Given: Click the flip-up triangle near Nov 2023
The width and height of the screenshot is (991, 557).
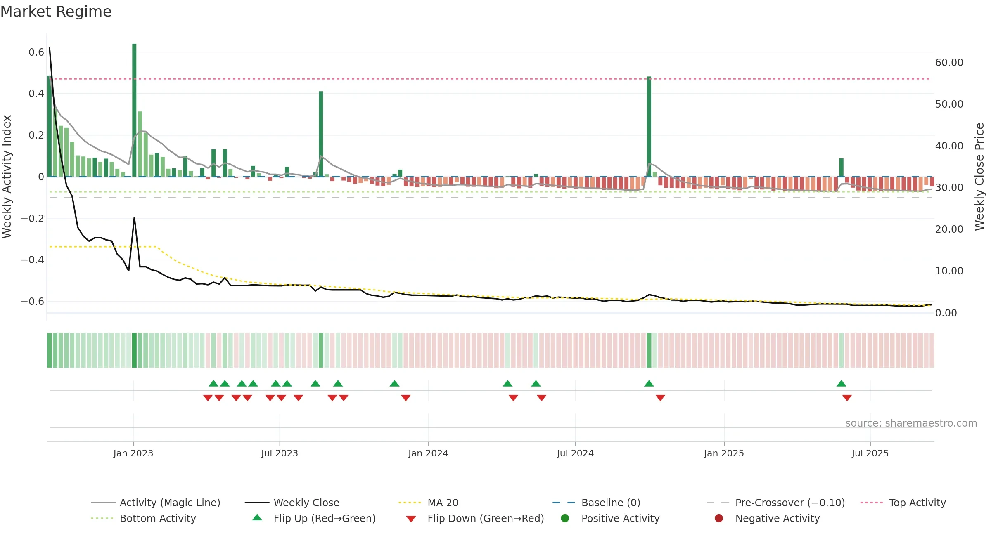Looking at the screenshot, I should click(394, 384).
